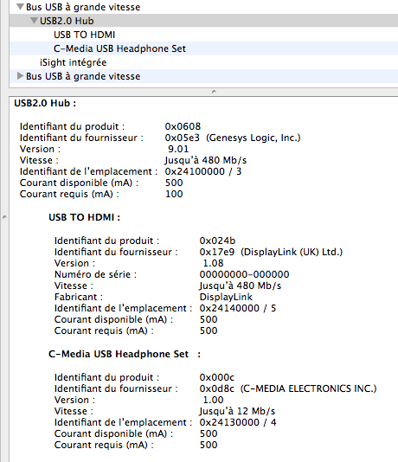Click version value 1.08
The width and height of the screenshot is (398, 462).
tap(213, 263)
